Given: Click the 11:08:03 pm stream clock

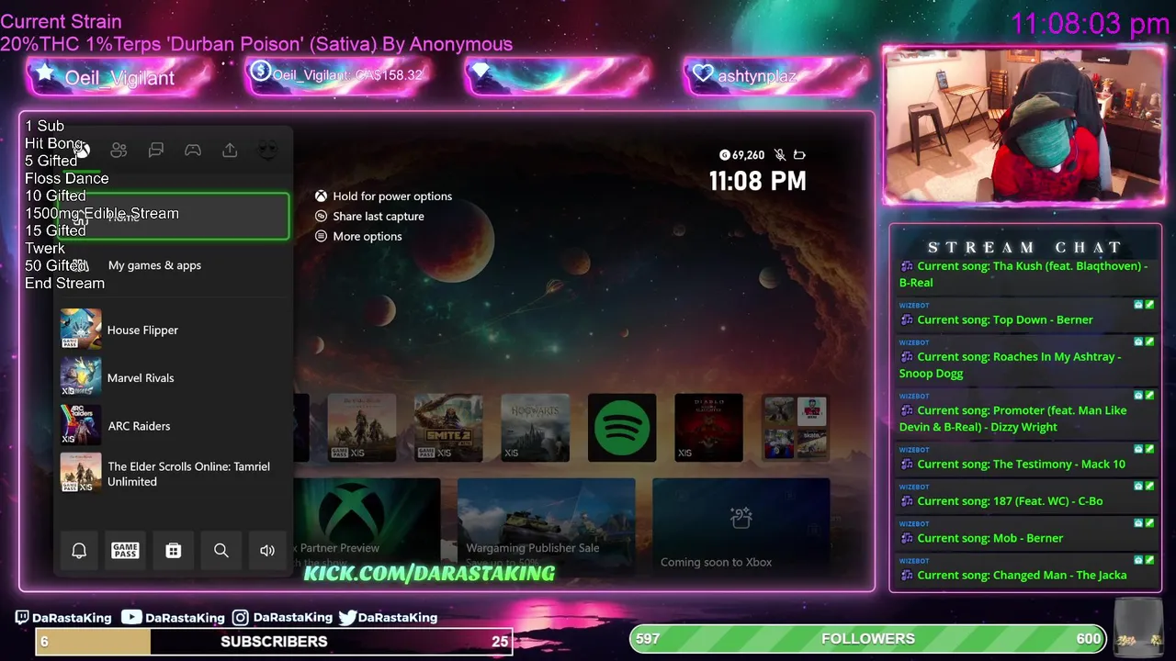Looking at the screenshot, I should click(x=1091, y=24).
